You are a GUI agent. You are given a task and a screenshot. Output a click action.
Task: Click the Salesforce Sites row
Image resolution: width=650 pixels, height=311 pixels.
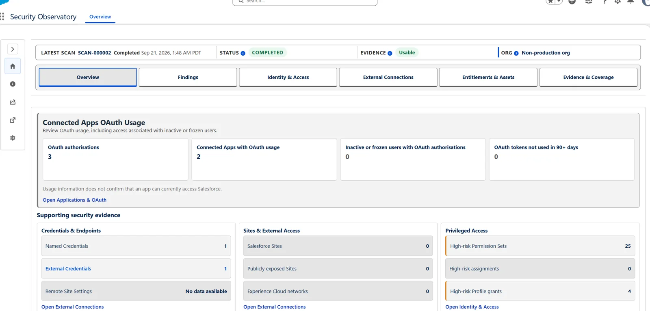click(x=338, y=246)
